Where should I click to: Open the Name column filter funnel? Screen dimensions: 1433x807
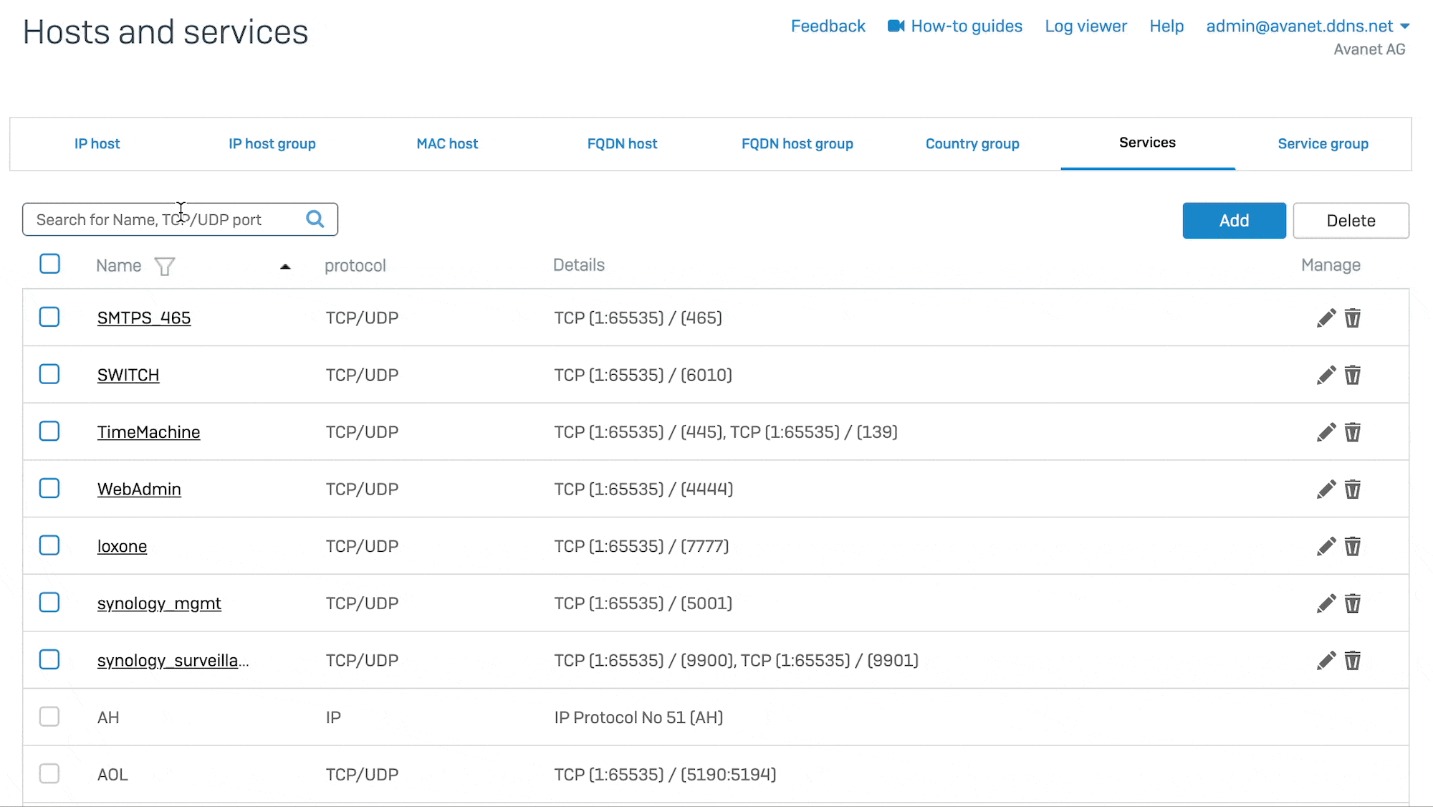[165, 267]
